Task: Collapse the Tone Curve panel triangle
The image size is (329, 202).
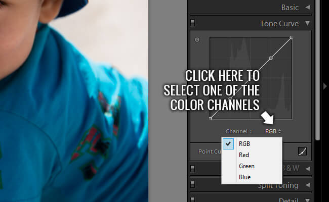Action: [x=307, y=23]
